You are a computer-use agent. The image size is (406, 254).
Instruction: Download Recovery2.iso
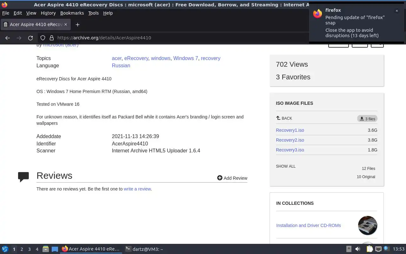tap(290, 140)
